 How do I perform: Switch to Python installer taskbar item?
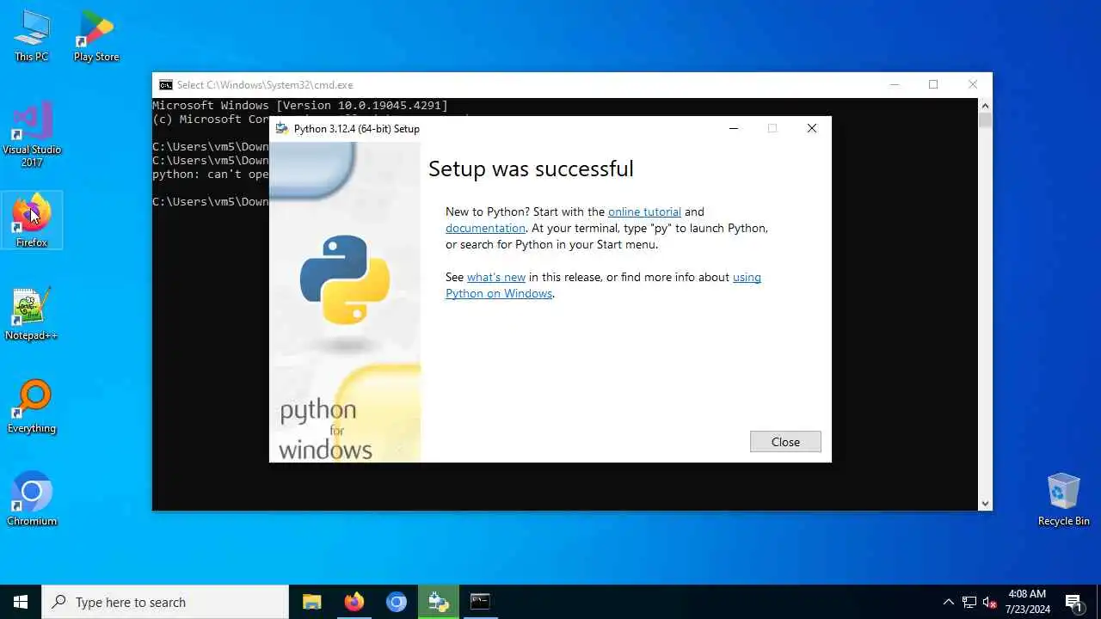[439, 602]
